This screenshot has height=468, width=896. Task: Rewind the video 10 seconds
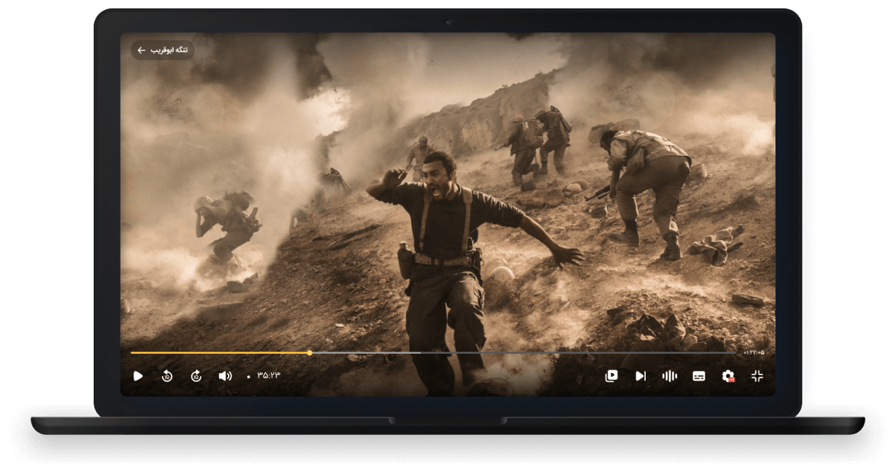(x=167, y=376)
